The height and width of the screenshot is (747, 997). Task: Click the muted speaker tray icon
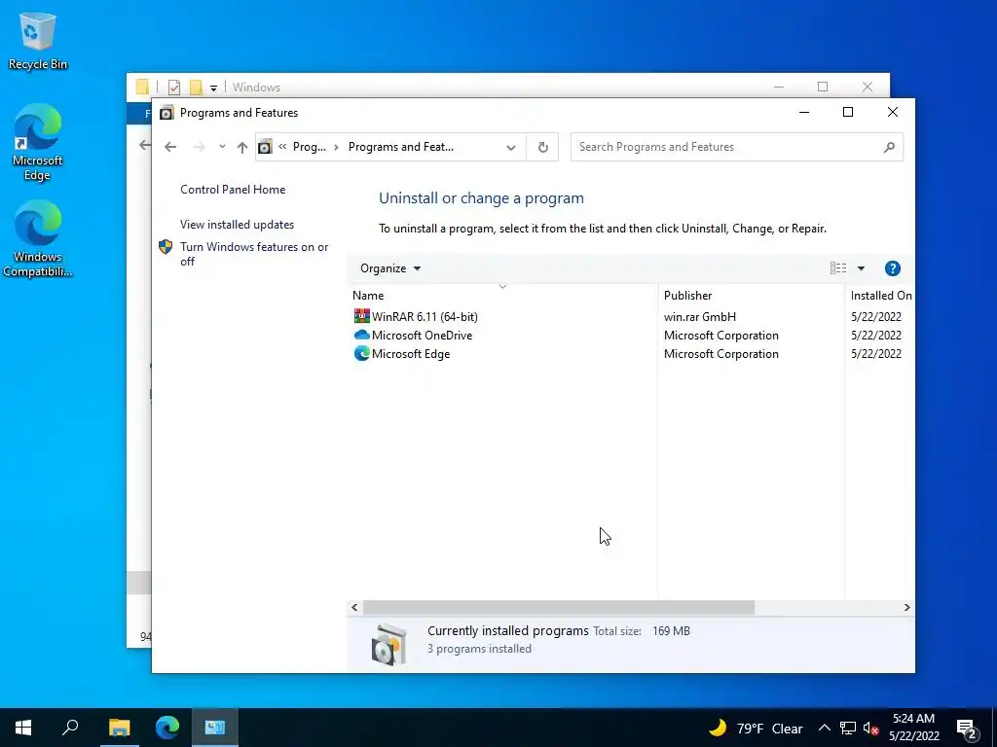[870, 728]
